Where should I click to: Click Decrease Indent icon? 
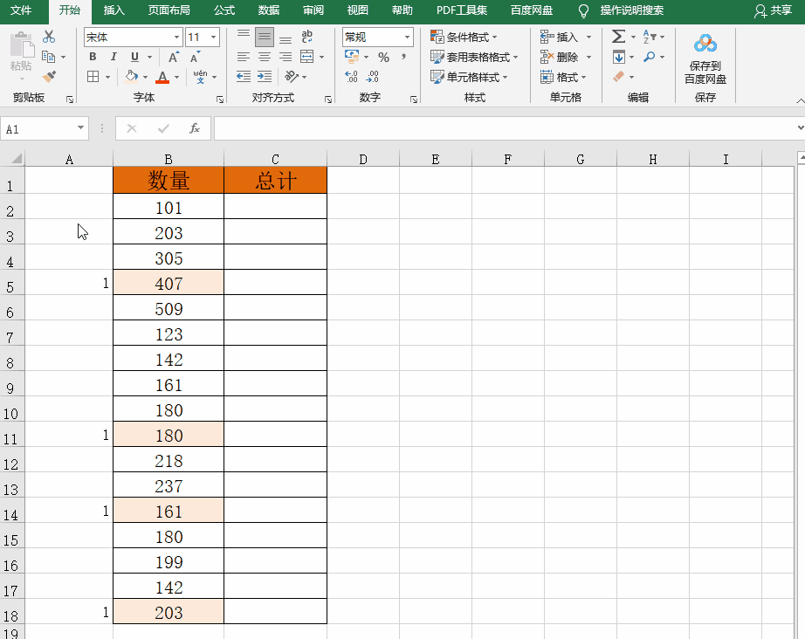click(244, 77)
